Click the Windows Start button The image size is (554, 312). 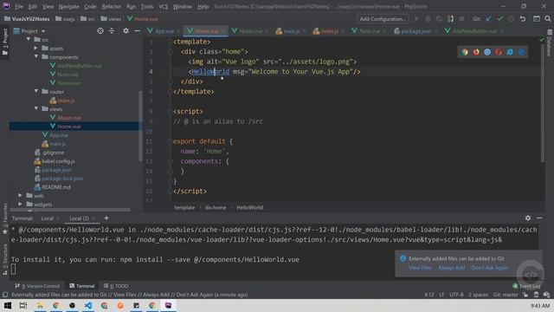pyautogui.click(x=8, y=306)
